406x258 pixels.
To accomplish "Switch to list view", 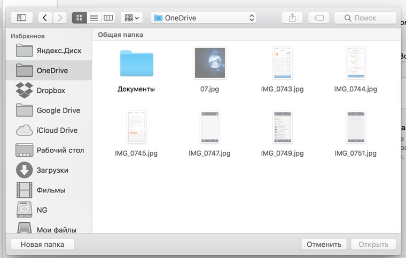I will 93,18.
